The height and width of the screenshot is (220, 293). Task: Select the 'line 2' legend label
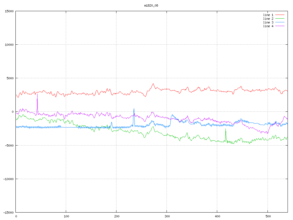point(268,19)
